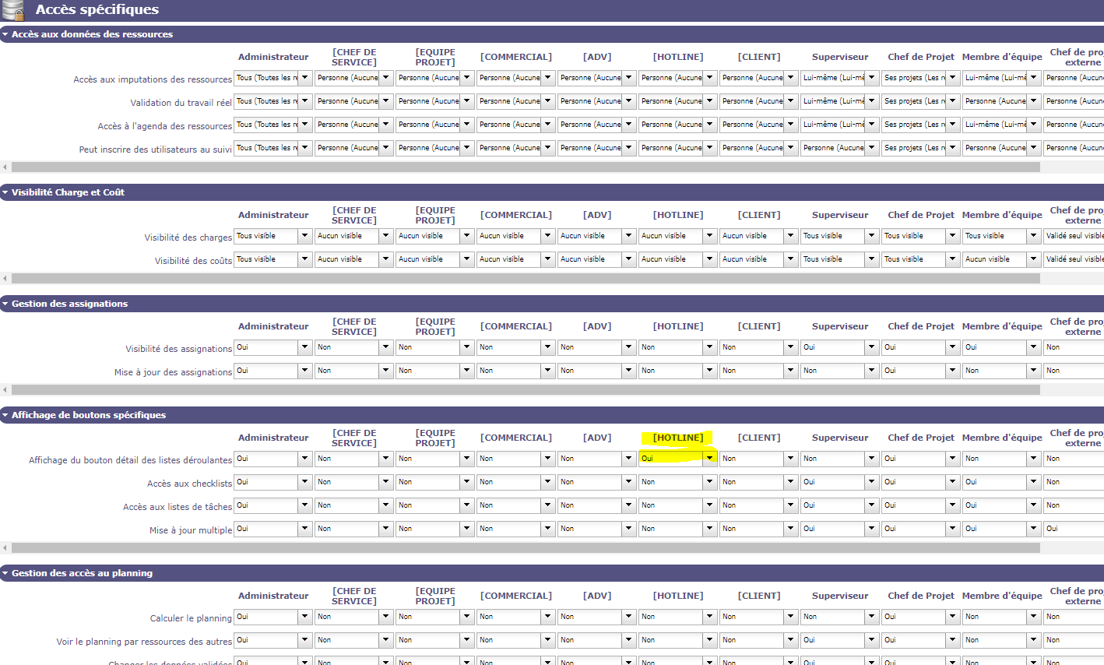The height and width of the screenshot is (665, 1104).
Task: Open CLIENT dropdown for Accès aux checklists
Action: [790, 482]
